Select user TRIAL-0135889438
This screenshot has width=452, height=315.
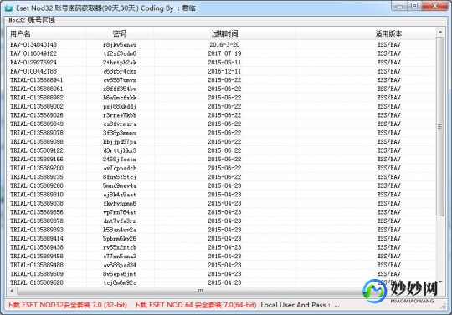(x=37, y=247)
